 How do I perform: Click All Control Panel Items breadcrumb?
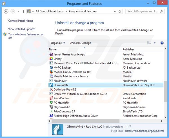[x=50, y=11]
